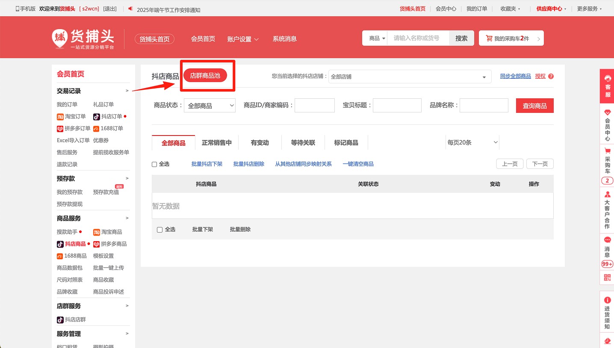Switch to the 正常销售中 tab

pos(217,143)
